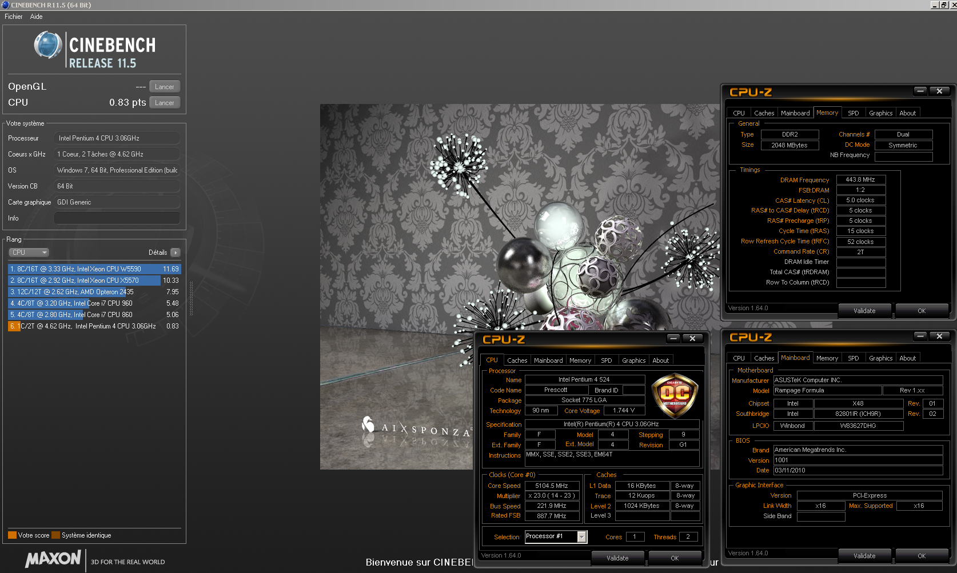Click the panel splitter grip beside ranking list
The height and width of the screenshot is (573, 957).
point(191,298)
